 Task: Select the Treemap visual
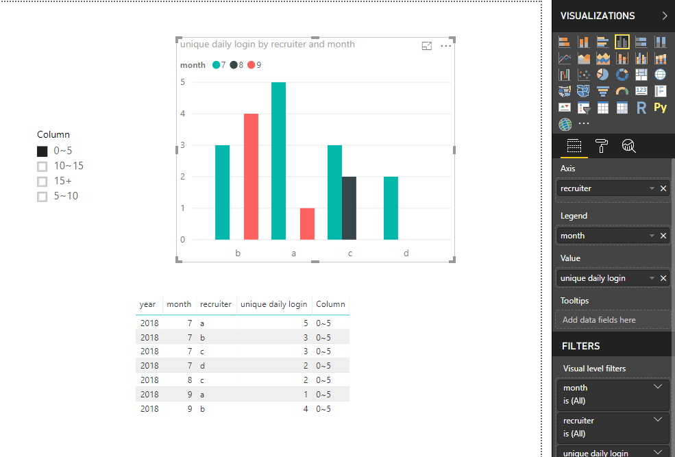(x=641, y=75)
